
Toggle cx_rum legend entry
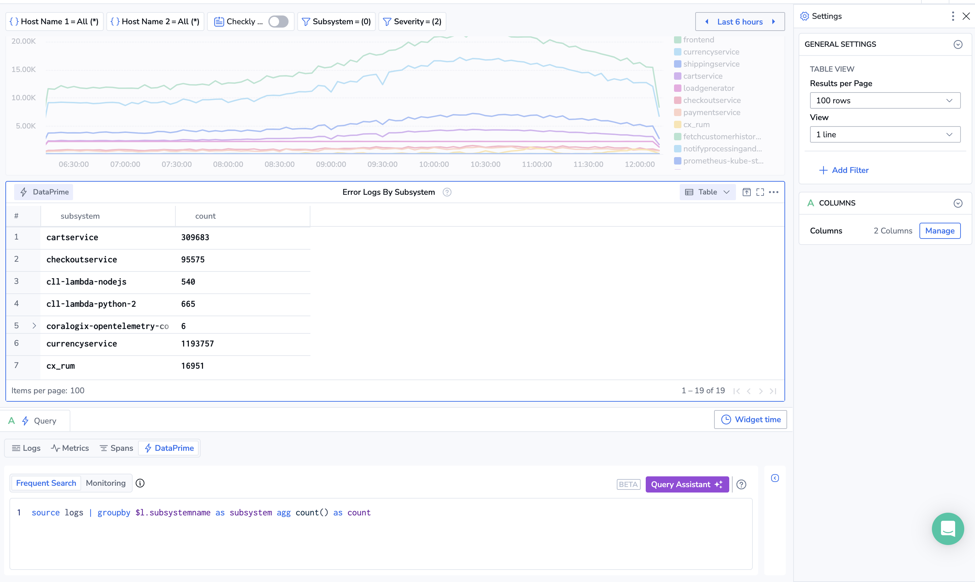point(692,125)
